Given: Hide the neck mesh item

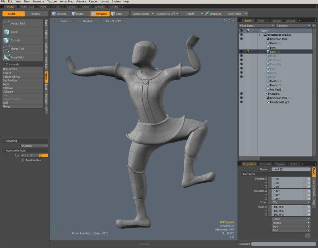Looking at the screenshot, I should tap(241, 68).
